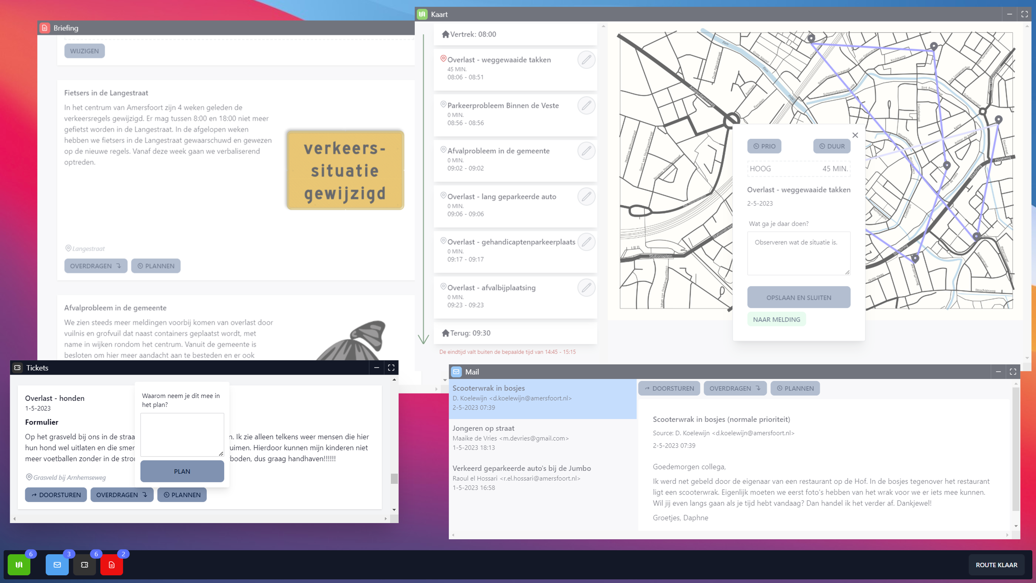1036x583 pixels.
Task: Click the ROUTE KLAAR button
Action: point(996,564)
